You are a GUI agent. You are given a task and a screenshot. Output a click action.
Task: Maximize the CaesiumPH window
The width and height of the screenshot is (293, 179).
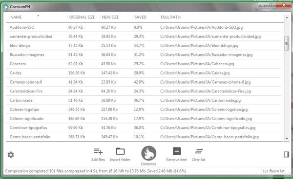coord(272,5)
